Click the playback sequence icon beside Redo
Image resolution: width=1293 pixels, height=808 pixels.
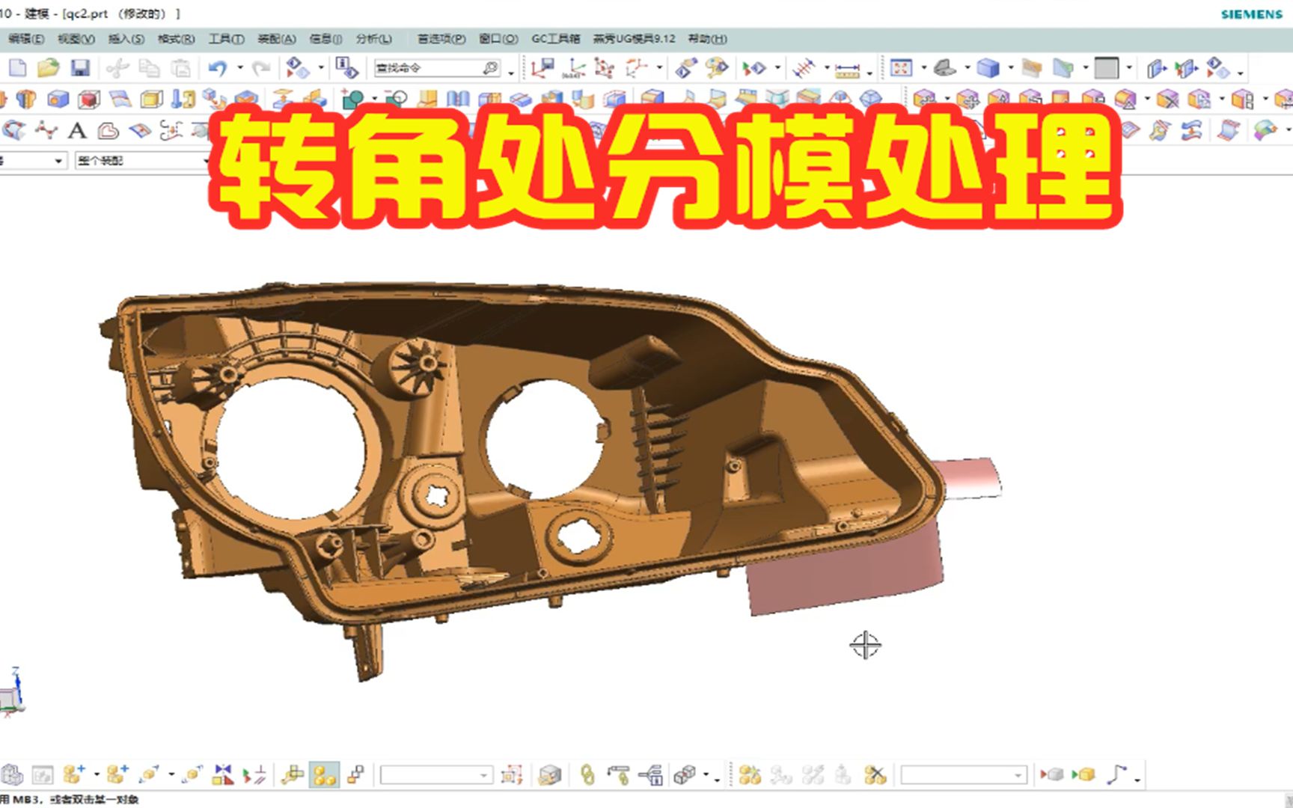(298, 69)
